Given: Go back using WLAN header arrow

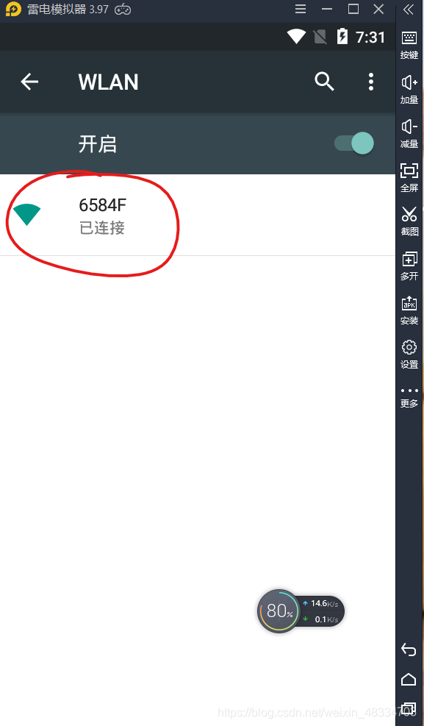Looking at the screenshot, I should pos(29,82).
